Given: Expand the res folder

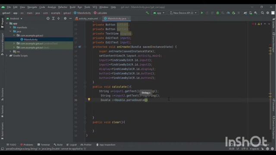Looking at the screenshot, I should pos(10,52).
